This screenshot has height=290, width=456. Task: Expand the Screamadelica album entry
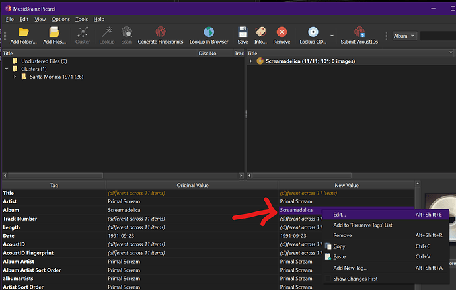point(250,61)
